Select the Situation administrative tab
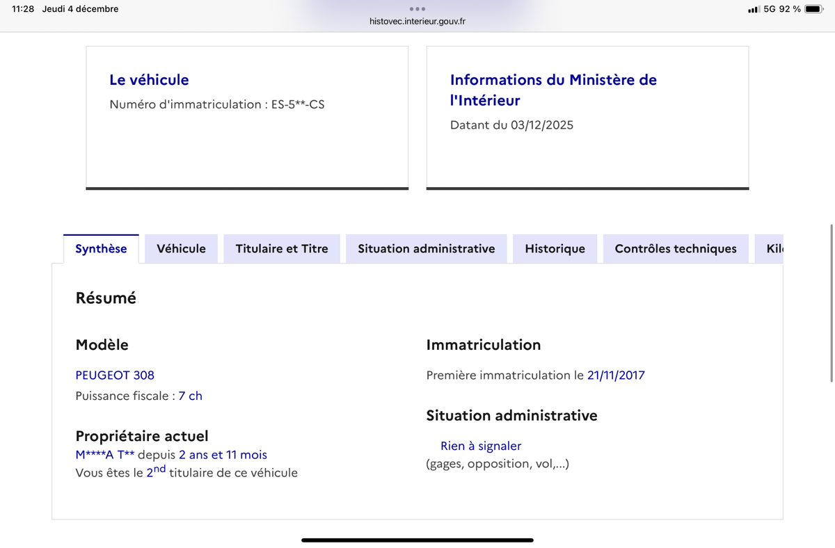The width and height of the screenshot is (835, 548). (x=427, y=249)
